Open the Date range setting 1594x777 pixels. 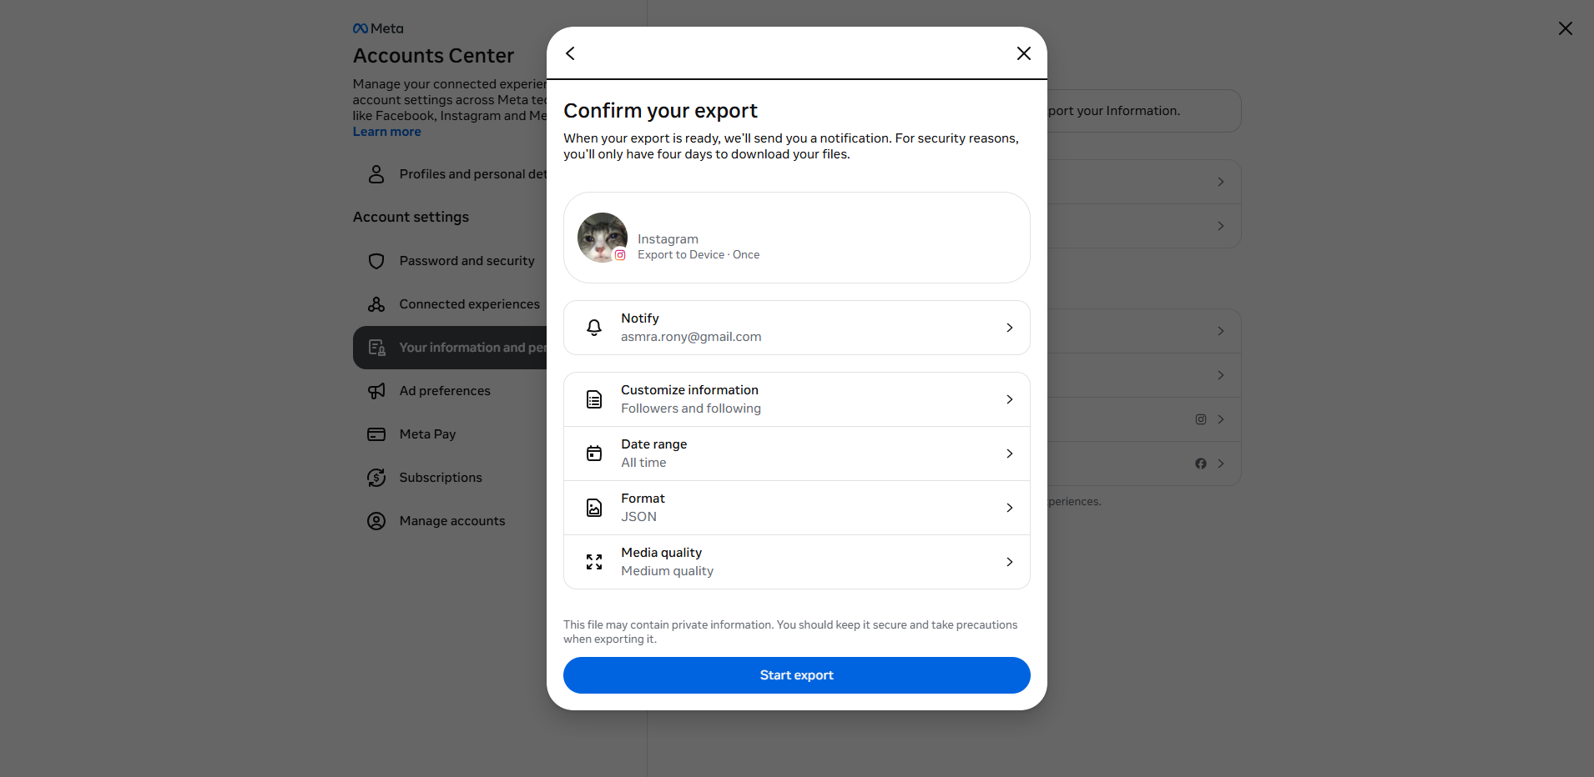796,454
